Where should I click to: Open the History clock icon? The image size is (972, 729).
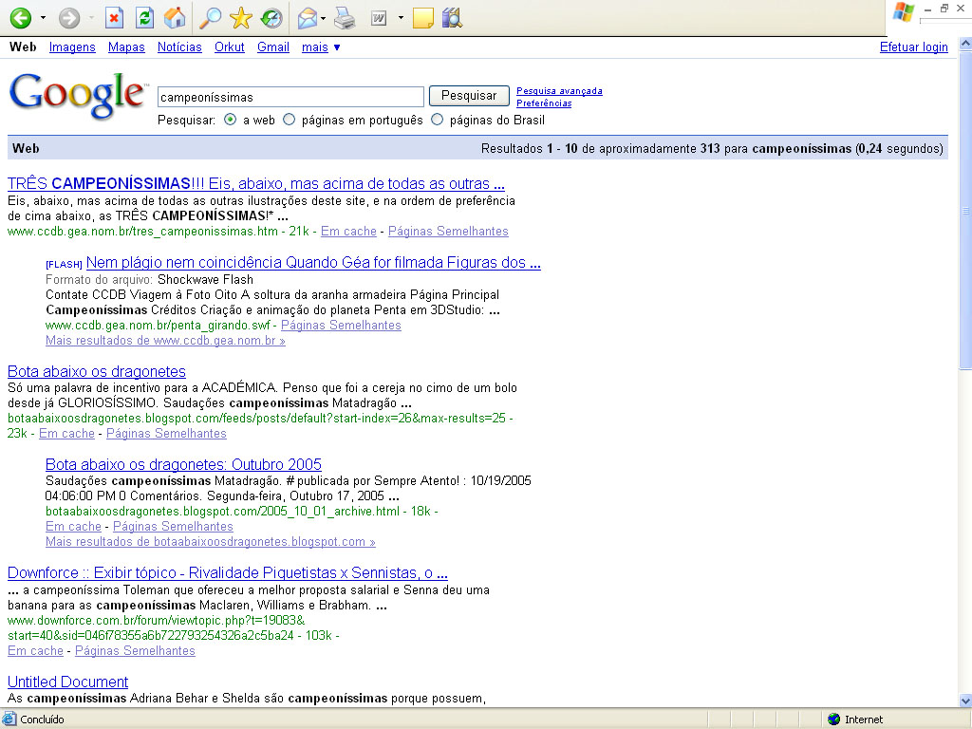pyautogui.click(x=271, y=18)
